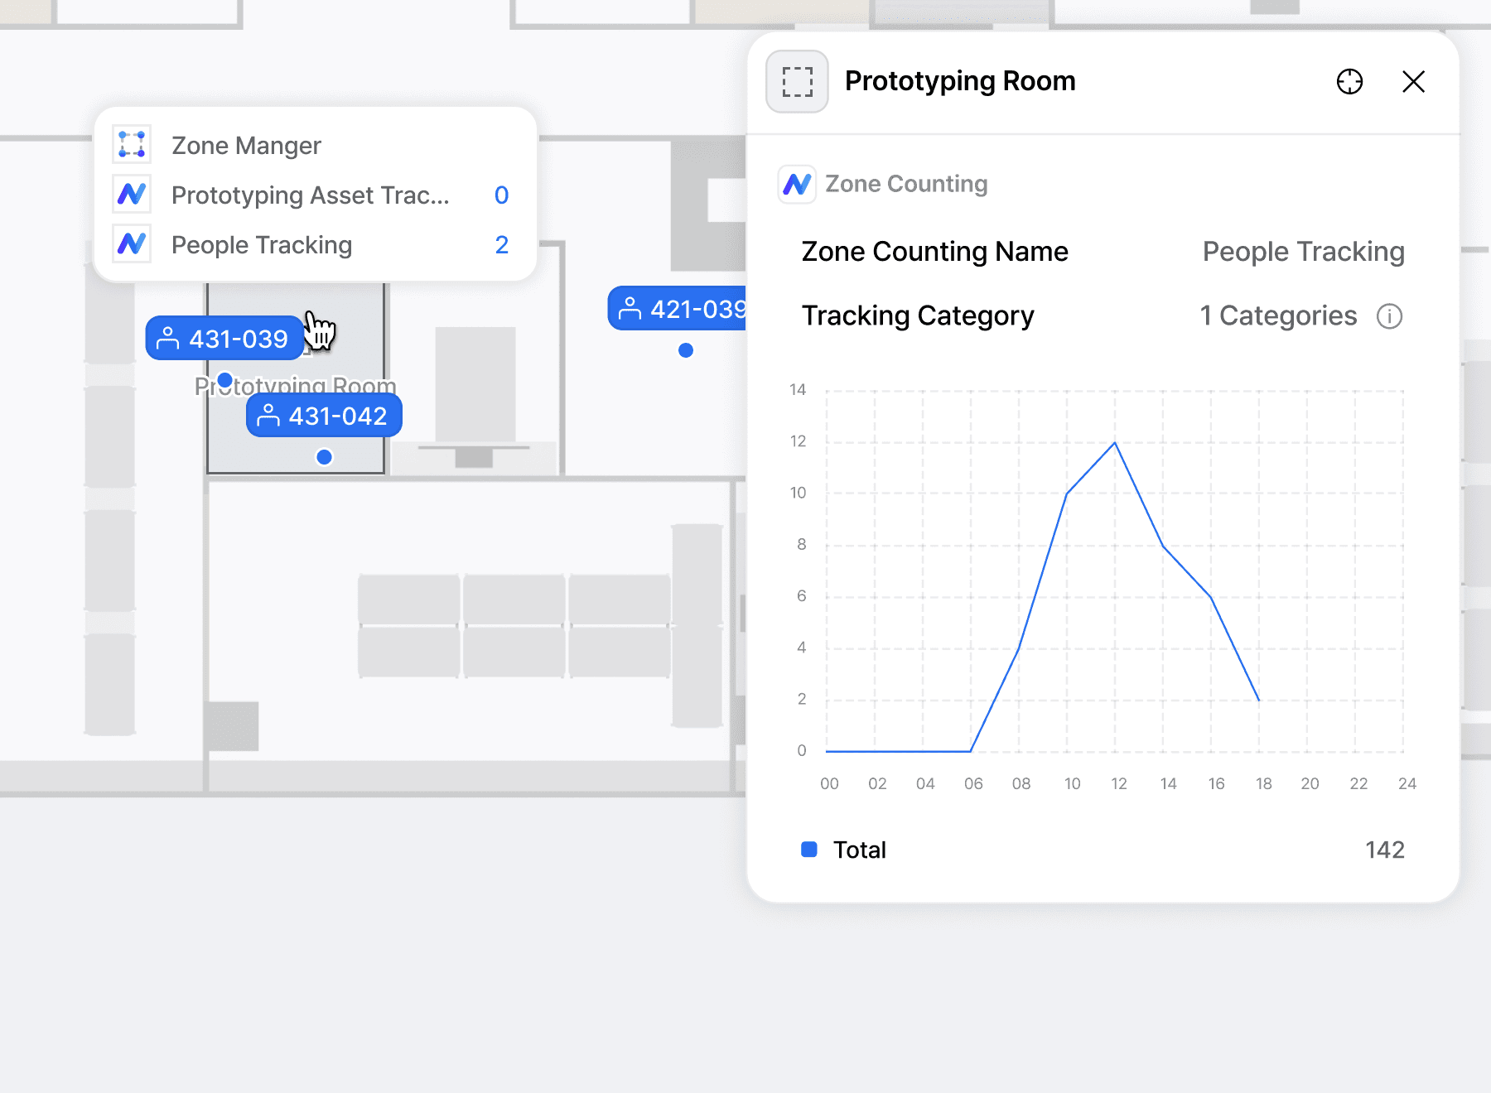Open People Tracking list item
Viewport: 1491px width, 1093px height.
click(262, 245)
